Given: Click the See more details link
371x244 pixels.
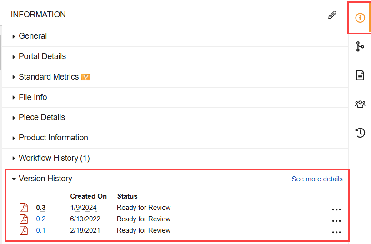Looking at the screenshot, I should click(317, 179).
